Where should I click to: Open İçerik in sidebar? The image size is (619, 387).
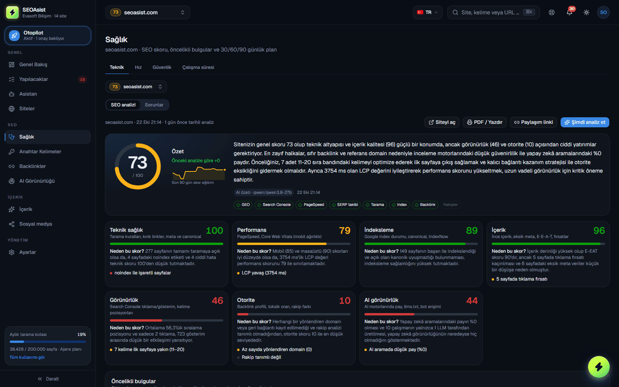coord(48,209)
